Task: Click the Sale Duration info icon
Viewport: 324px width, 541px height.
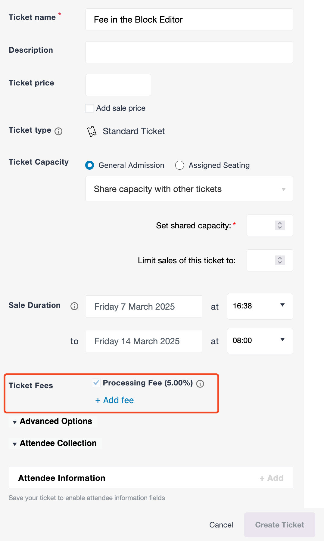Action: (74, 306)
